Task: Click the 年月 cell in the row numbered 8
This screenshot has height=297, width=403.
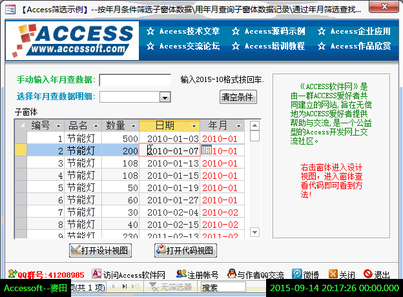Action: point(222,225)
